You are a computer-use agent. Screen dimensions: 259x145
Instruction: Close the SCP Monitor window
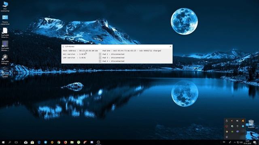pos(170,47)
